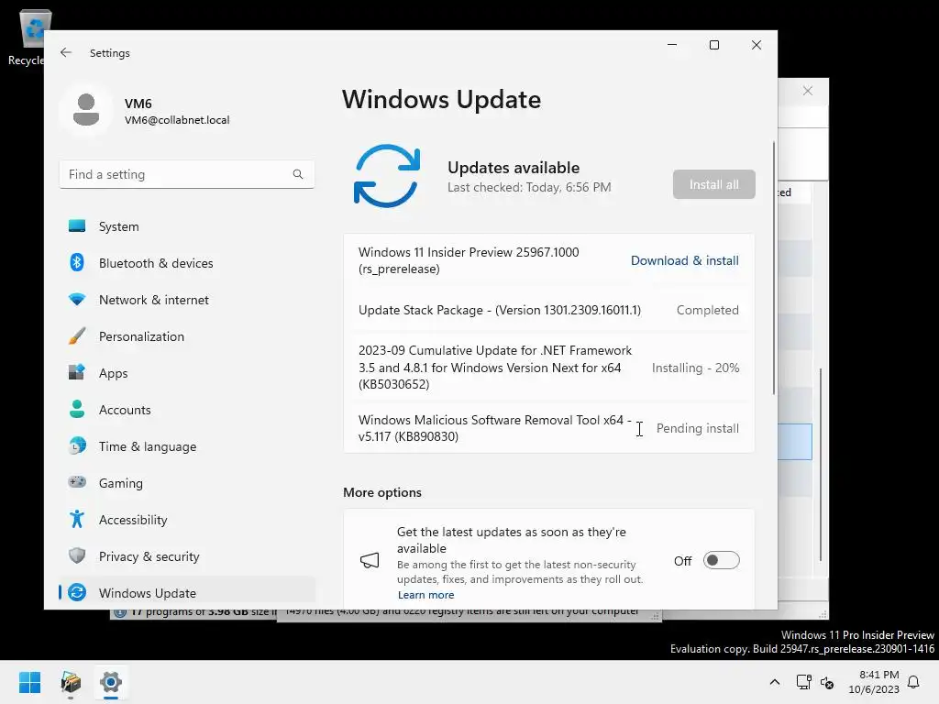Toggle Get the latest updates switch

tap(721, 560)
